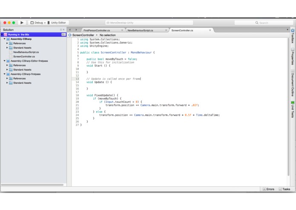Collapse the Assembly-CSharp project

5,39
